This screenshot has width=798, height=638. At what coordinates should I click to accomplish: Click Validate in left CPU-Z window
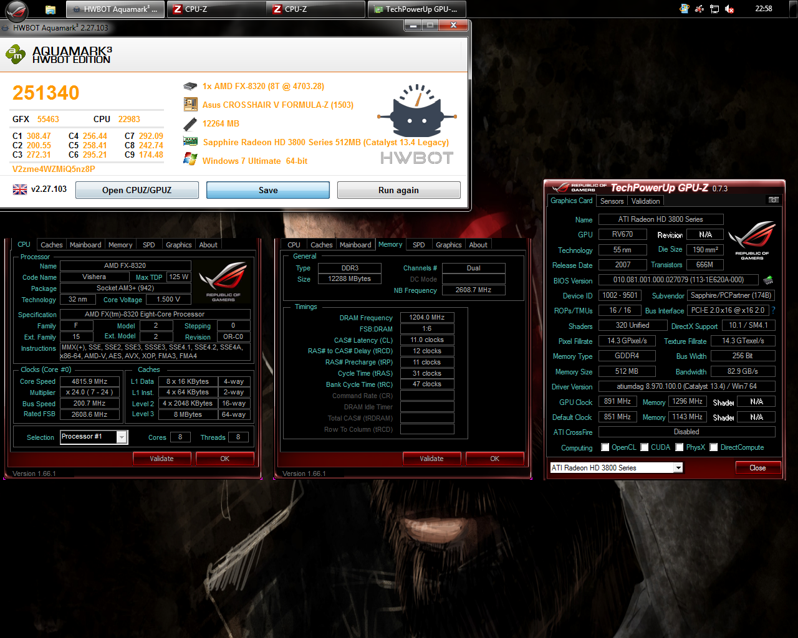tap(161, 459)
